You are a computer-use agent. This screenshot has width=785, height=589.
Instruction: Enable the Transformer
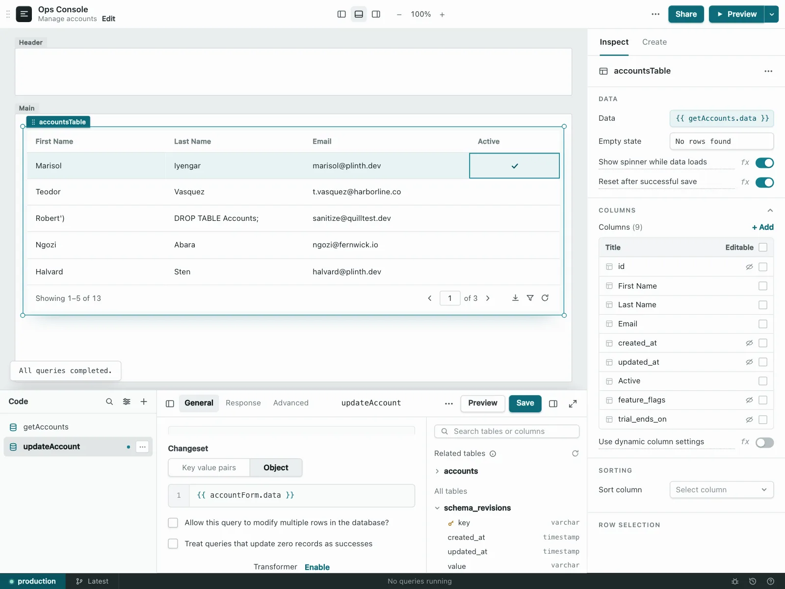[x=317, y=567]
